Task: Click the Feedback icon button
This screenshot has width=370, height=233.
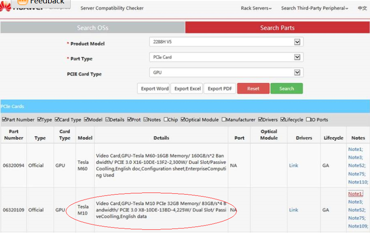Action: point(22,2)
